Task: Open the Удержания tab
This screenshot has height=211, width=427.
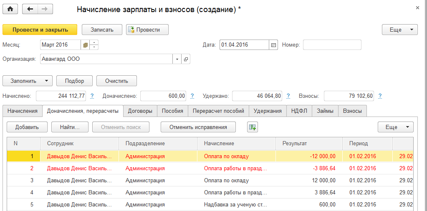Action: click(x=268, y=111)
